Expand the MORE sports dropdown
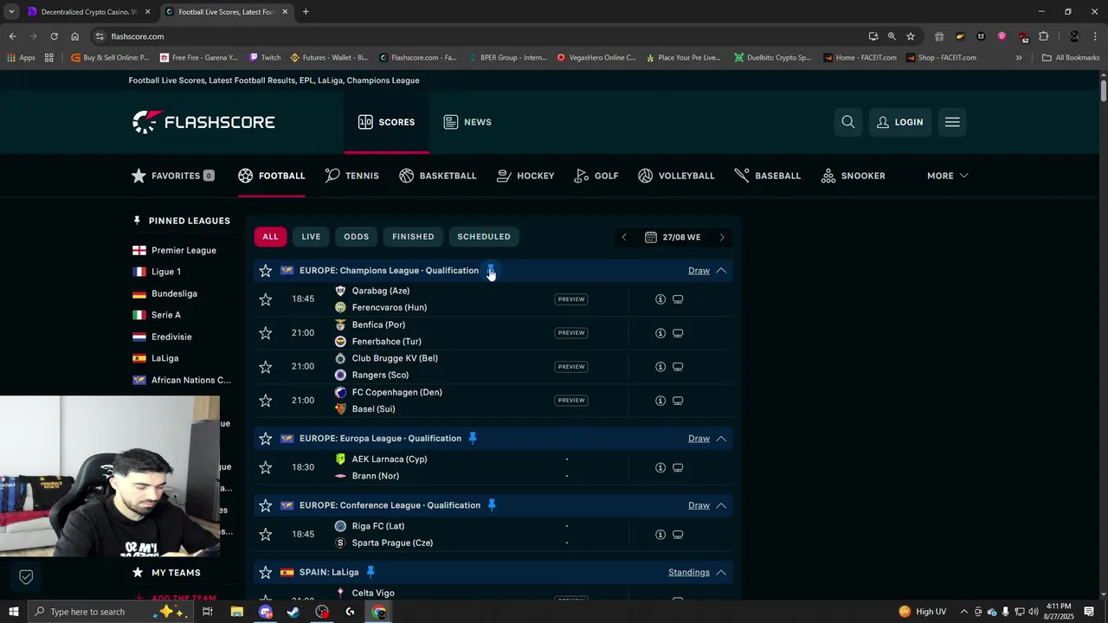The image size is (1108, 623). [x=947, y=176]
